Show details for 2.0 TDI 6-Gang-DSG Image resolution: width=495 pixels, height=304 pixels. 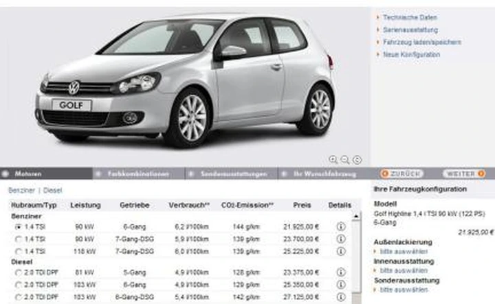pos(340,296)
